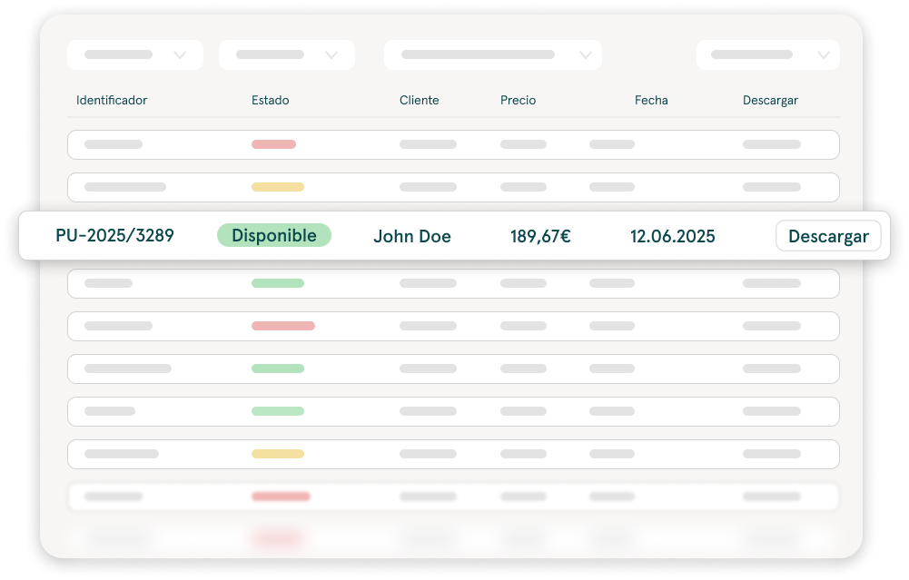Click the price 189,67€

pyautogui.click(x=540, y=236)
